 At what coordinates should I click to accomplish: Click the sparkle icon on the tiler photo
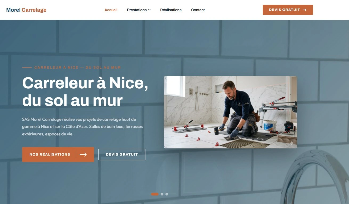[292, 143]
